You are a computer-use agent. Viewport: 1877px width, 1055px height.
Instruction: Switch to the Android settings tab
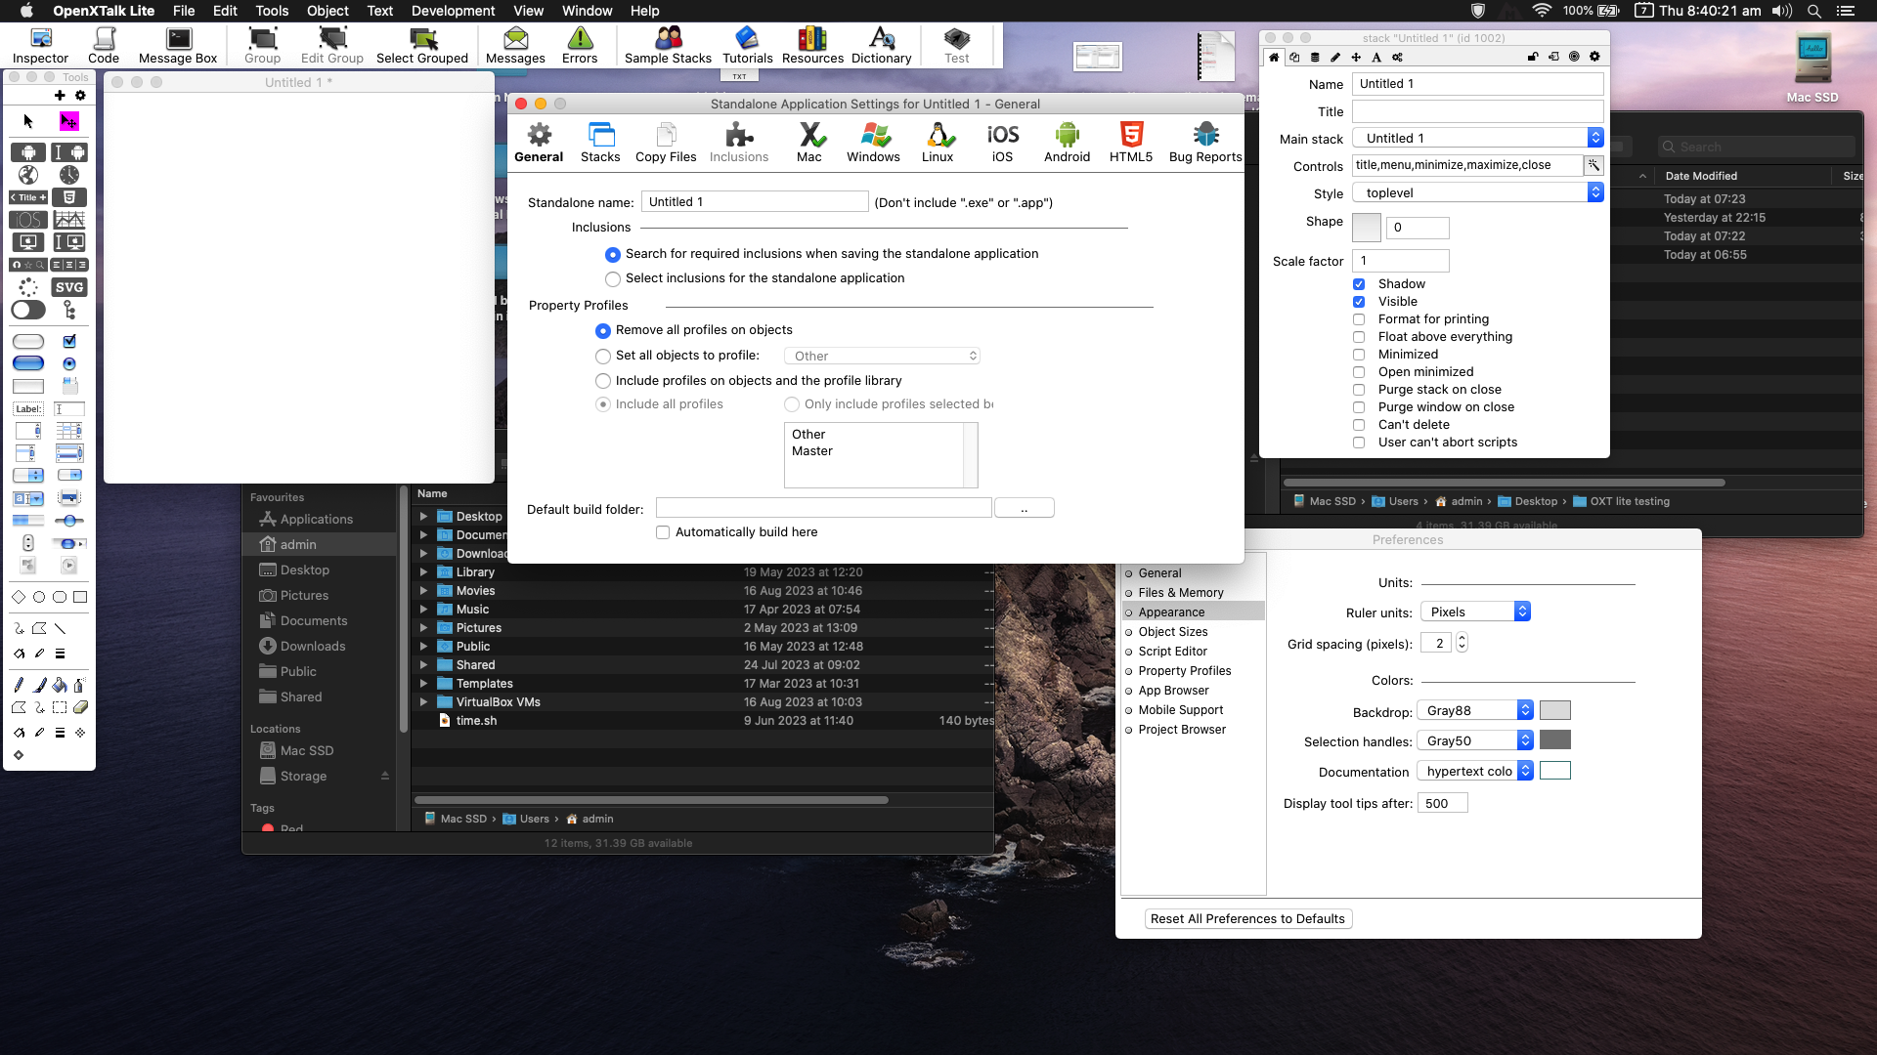(x=1067, y=143)
